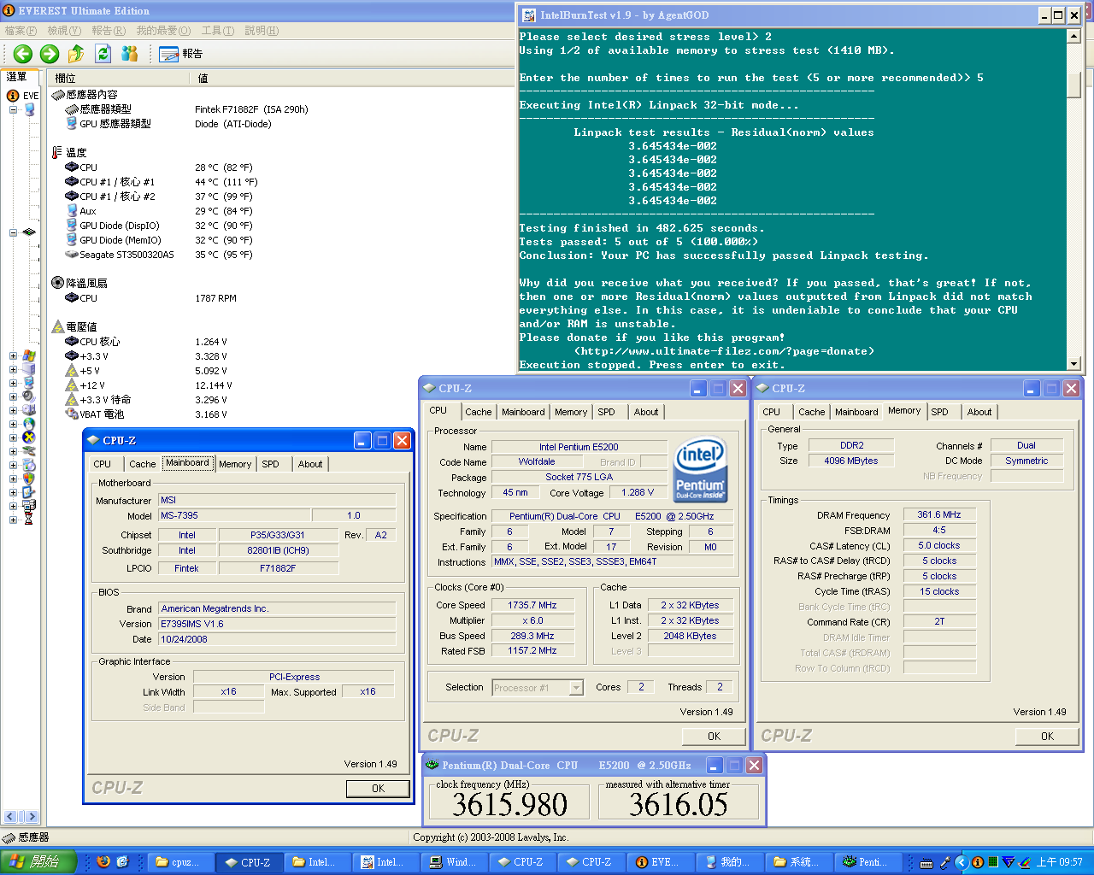
Task: Click the Intel Pentium logo in CPU-Z
Action: coord(701,470)
